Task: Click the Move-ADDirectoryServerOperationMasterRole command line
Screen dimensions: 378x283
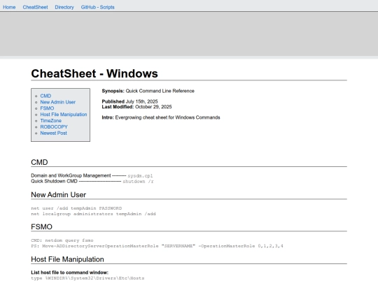Action: [157, 246]
